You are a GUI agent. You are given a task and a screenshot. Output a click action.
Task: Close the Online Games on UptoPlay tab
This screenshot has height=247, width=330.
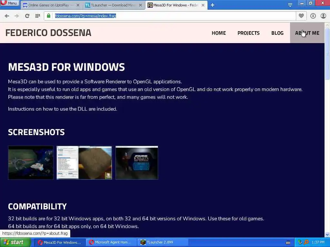pos(78,5)
